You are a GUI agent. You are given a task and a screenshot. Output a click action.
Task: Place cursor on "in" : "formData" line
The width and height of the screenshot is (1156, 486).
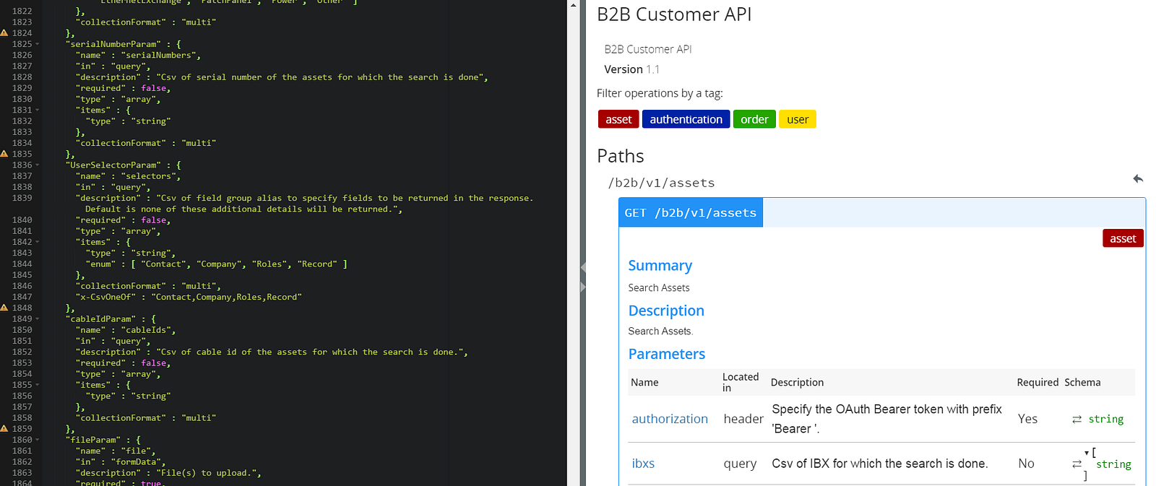click(x=121, y=461)
